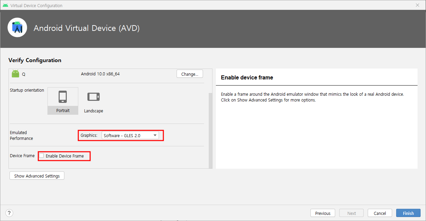Click the help question mark icon
This screenshot has width=426, height=221.
9,213
